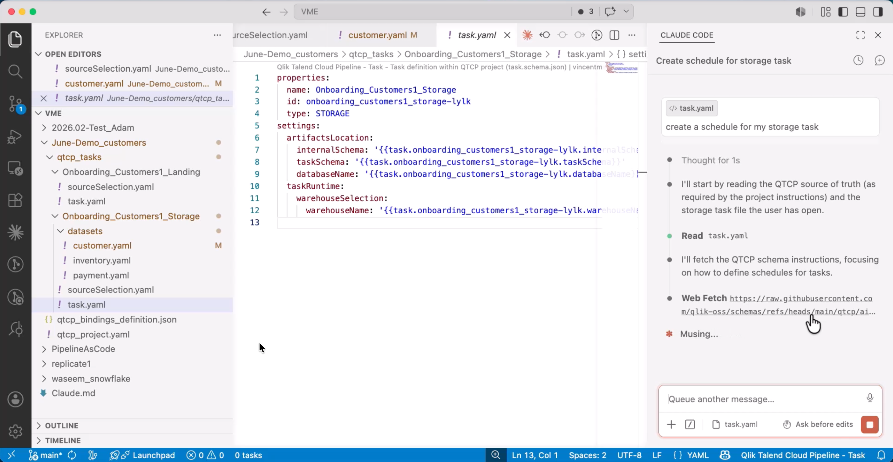Screen dimensions: 893x462
Task: Toggle secondary side bar visibility
Action: click(878, 12)
